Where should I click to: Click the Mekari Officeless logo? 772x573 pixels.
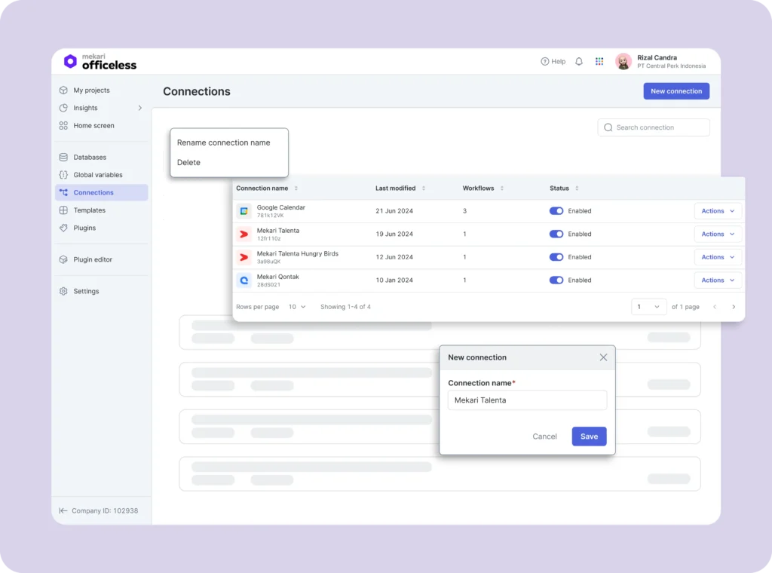point(100,62)
